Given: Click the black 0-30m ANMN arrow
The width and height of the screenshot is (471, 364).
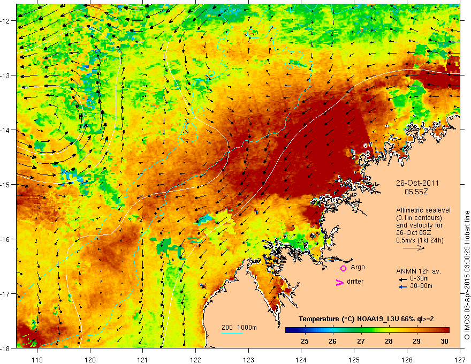Looking at the screenshot, I should (x=403, y=279).
